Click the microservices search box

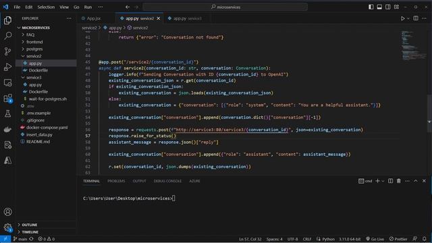(x=225, y=7)
